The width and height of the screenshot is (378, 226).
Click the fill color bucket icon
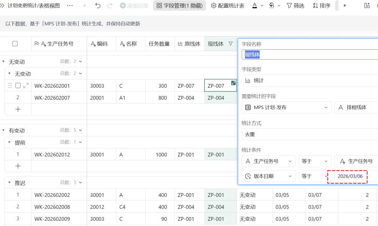point(272,6)
